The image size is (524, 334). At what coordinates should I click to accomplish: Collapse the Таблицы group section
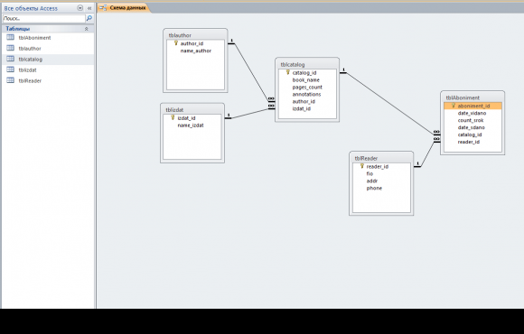click(86, 29)
